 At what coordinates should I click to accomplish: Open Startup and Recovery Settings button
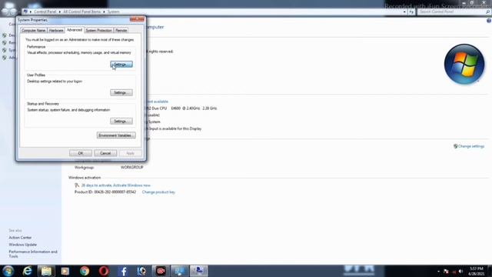(121, 122)
